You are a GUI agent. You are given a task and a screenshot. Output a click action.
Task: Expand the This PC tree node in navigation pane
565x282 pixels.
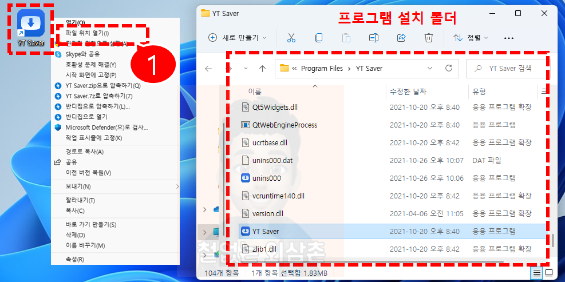[205, 232]
